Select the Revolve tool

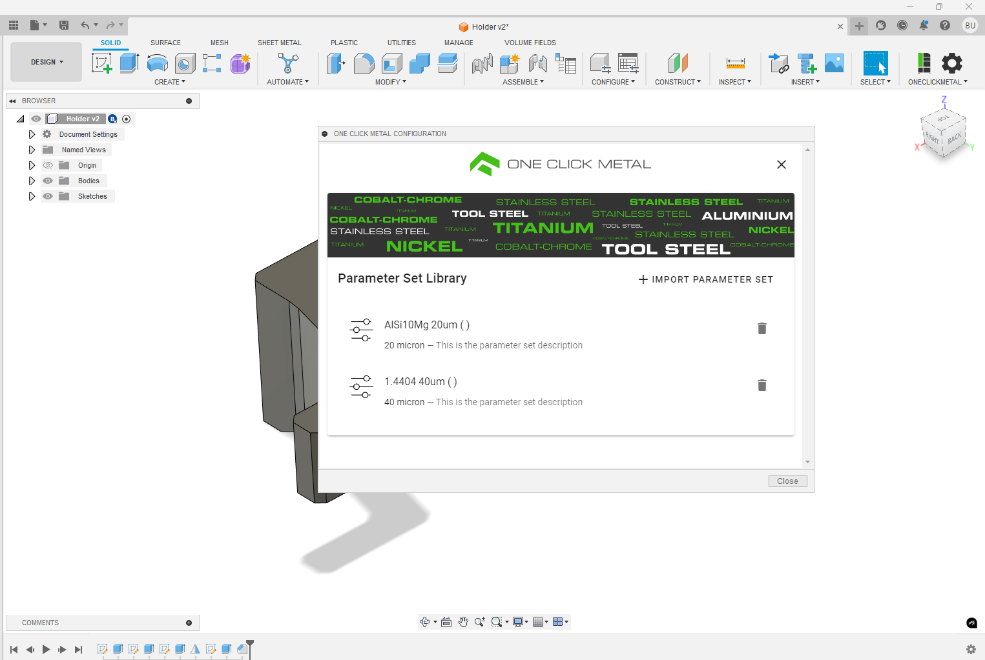pyautogui.click(x=158, y=63)
